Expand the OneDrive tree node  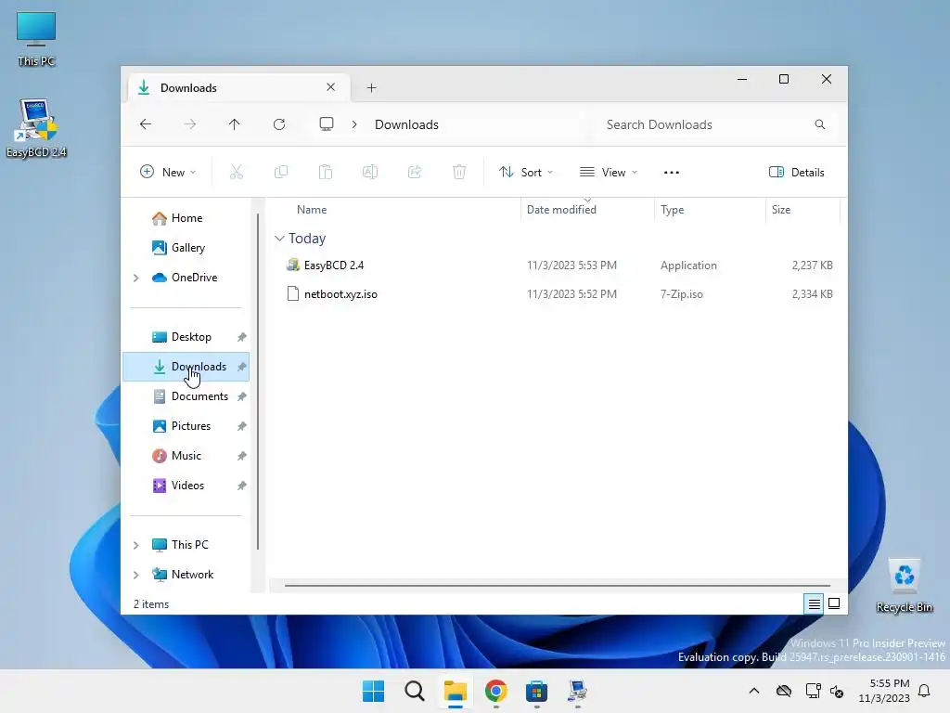[x=135, y=278]
